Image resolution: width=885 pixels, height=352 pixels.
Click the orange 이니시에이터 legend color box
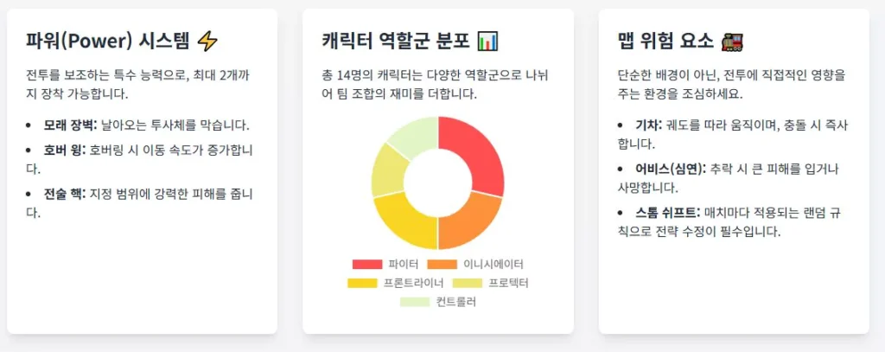tap(442, 264)
